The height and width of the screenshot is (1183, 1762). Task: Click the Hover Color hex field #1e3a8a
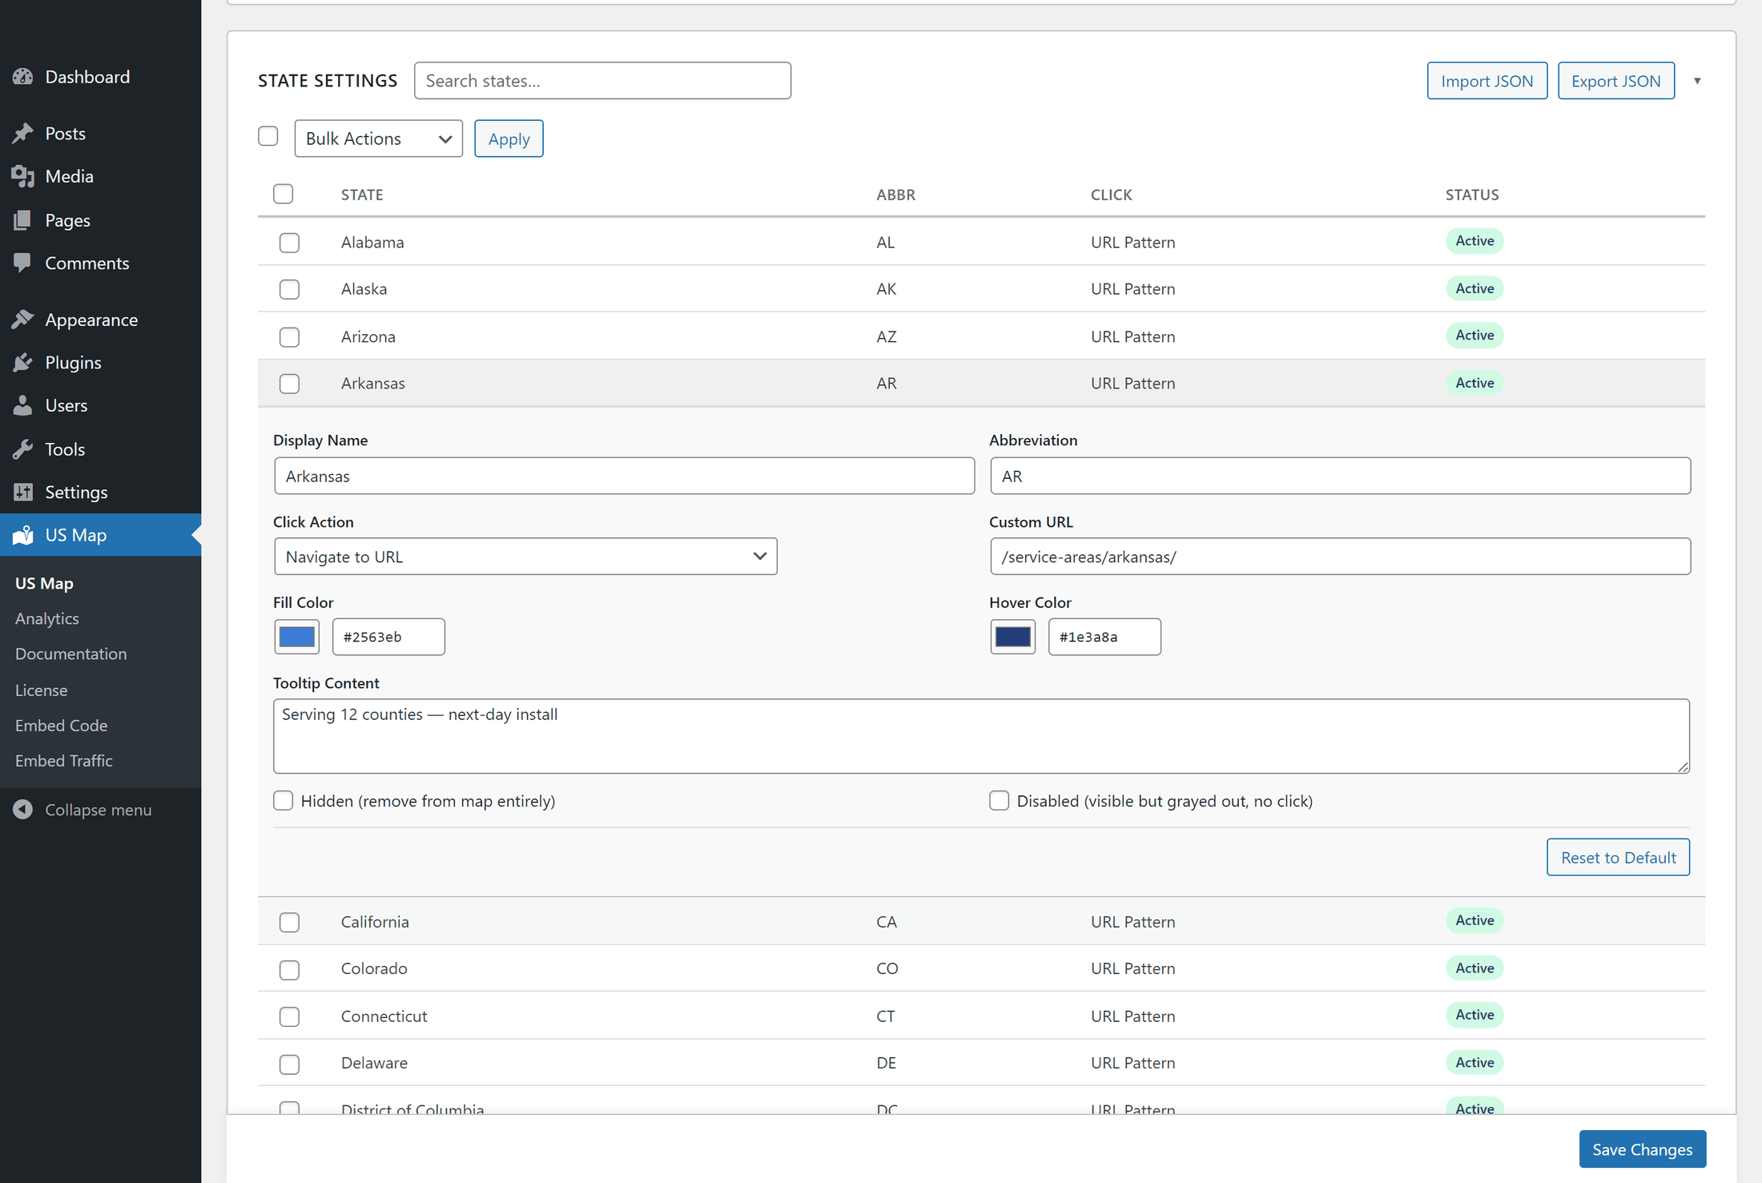point(1105,637)
